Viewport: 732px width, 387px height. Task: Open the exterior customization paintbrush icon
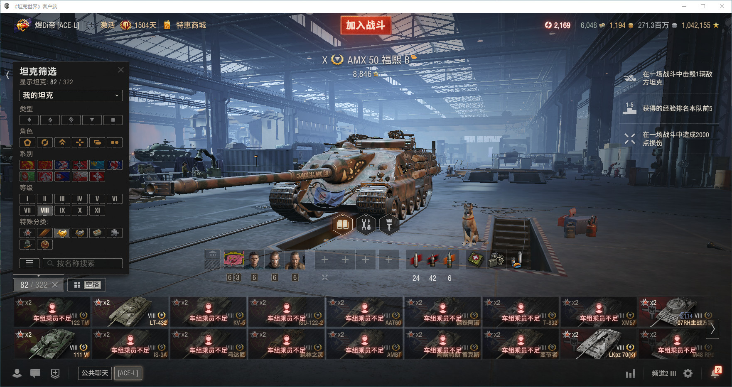389,225
